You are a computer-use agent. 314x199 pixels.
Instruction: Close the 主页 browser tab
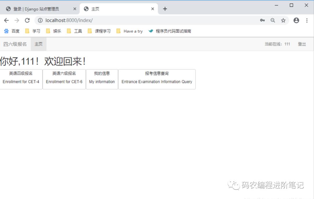pos(153,9)
